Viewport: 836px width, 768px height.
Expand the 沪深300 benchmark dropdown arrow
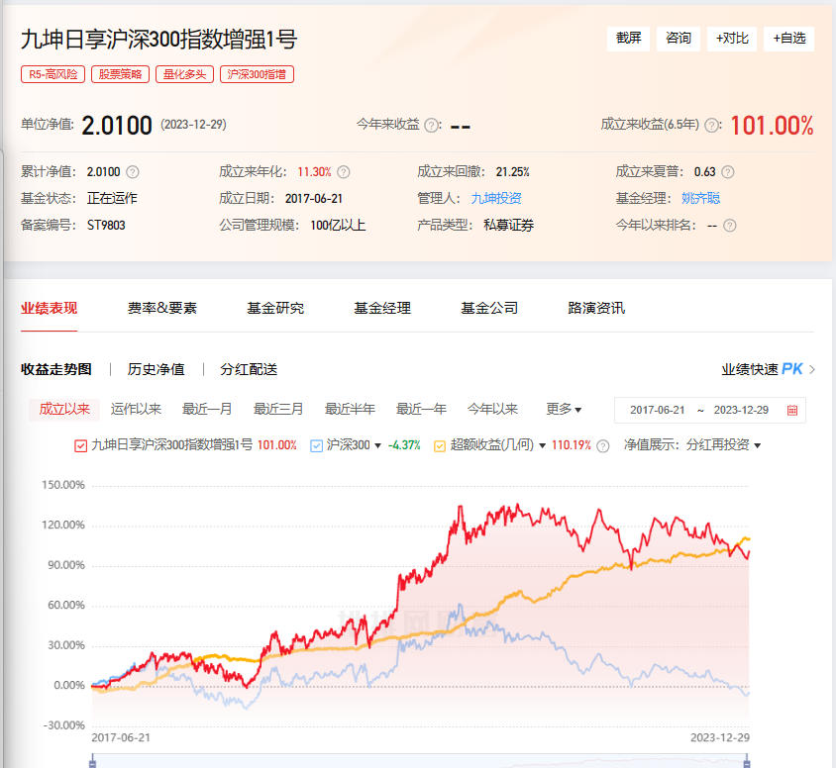pyautogui.click(x=378, y=445)
